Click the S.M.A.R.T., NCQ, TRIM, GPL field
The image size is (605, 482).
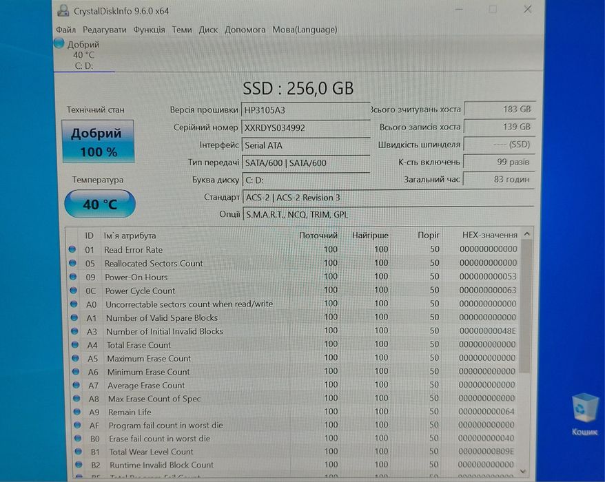click(x=389, y=214)
